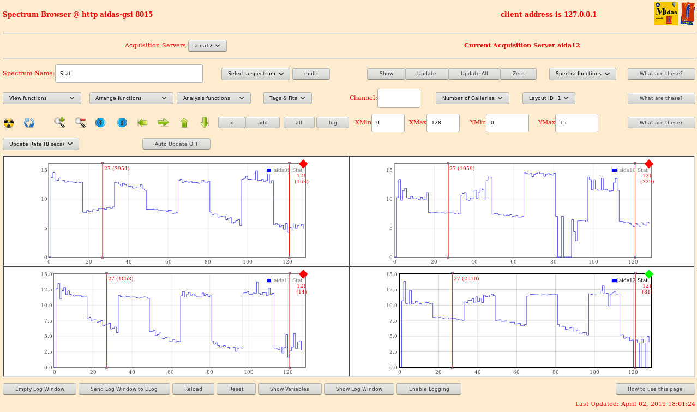Open the Number of Galleries dropdown
Viewport: 697px width, 412px height.
tap(472, 98)
